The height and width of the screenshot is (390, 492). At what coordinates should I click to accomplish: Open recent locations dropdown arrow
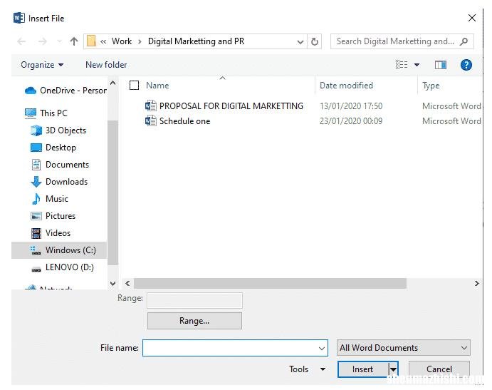click(59, 41)
